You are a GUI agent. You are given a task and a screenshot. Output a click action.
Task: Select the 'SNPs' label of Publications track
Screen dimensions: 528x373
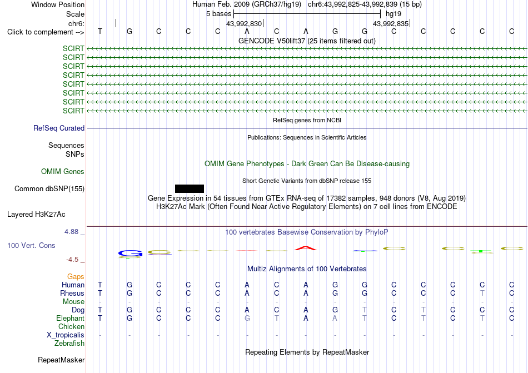[75, 154]
